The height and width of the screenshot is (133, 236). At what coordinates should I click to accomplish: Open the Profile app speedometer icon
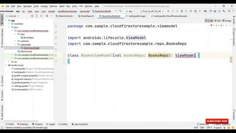(191, 11)
